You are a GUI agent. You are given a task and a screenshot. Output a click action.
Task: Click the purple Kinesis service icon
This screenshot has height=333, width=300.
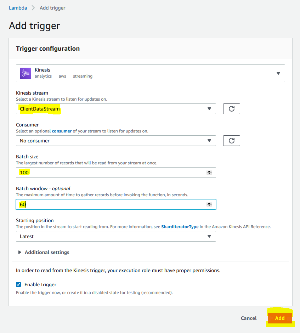(26, 73)
